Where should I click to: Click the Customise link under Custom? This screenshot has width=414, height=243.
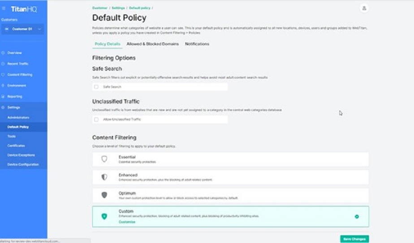pos(127,222)
